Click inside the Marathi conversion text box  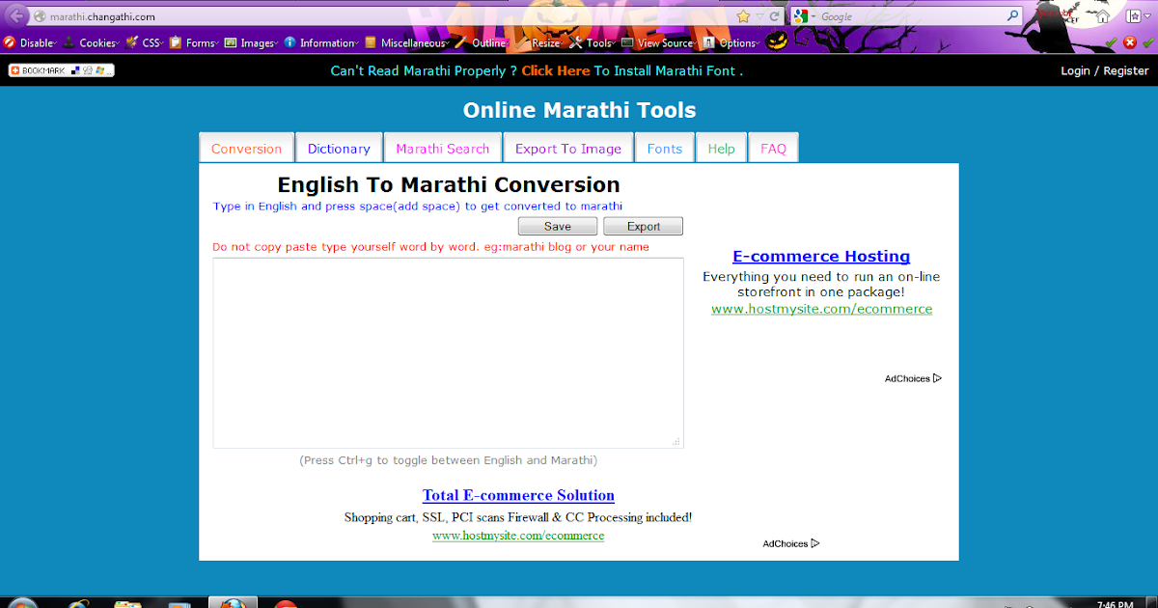pyautogui.click(x=448, y=352)
